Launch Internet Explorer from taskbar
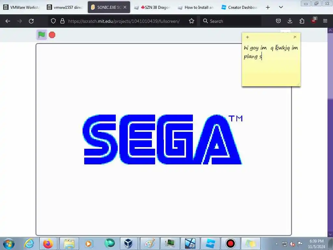Viewport: 333px width, 250px height. [x=29, y=243]
